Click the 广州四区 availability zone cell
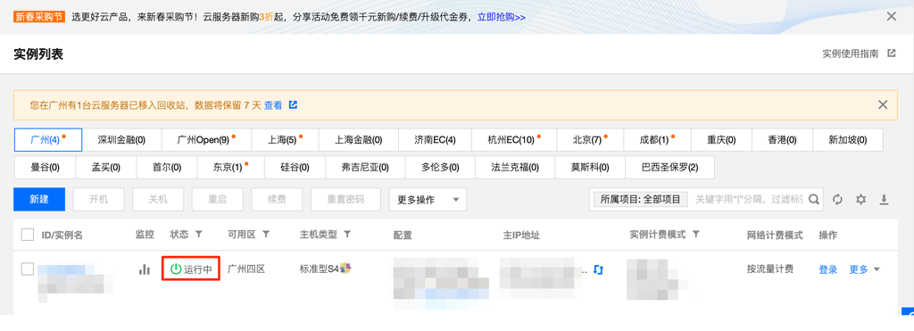This screenshot has width=914, height=331. [x=246, y=269]
